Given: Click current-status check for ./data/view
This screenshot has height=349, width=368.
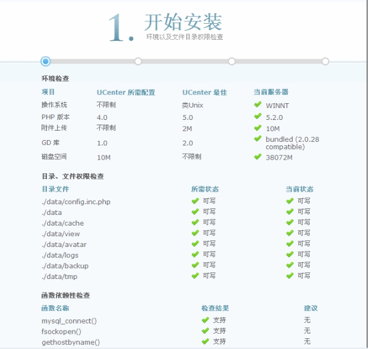Looking at the screenshot, I should pos(290,233).
